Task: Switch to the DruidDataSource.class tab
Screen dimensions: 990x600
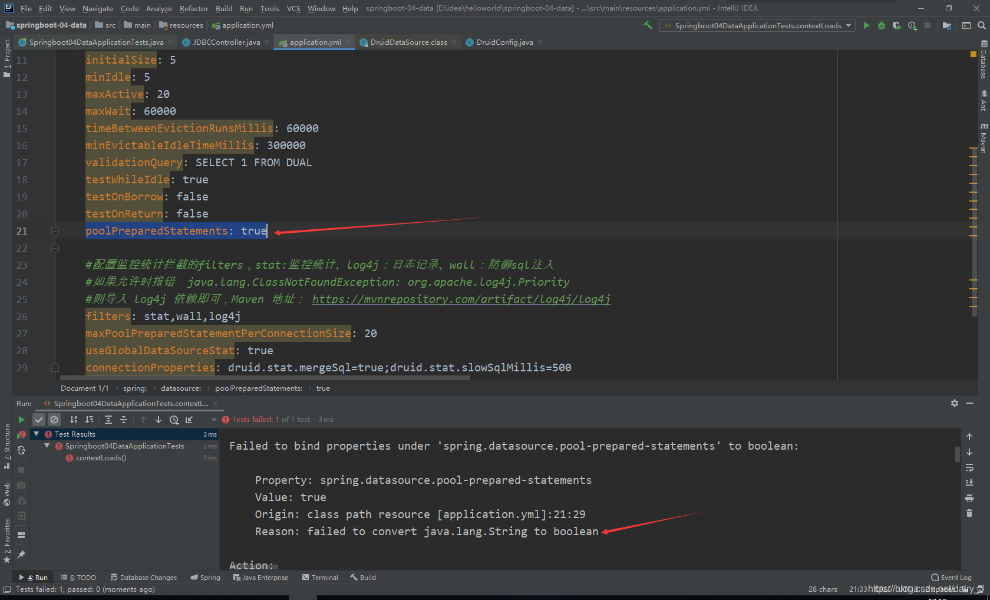Action: click(408, 42)
